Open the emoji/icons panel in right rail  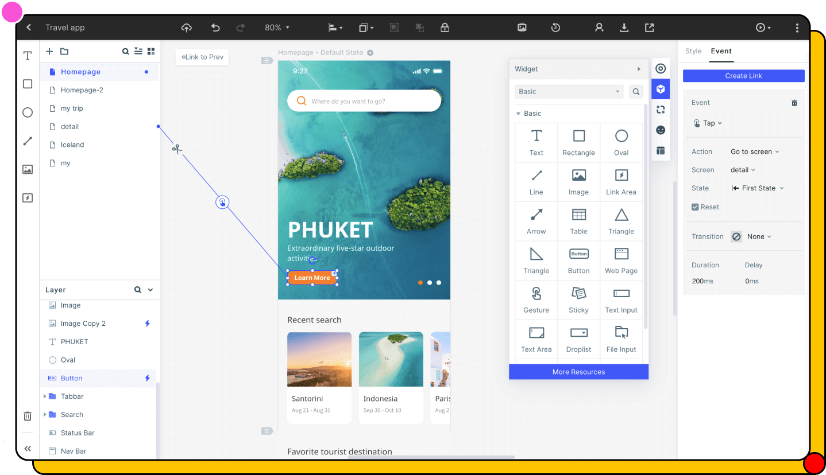point(661,130)
